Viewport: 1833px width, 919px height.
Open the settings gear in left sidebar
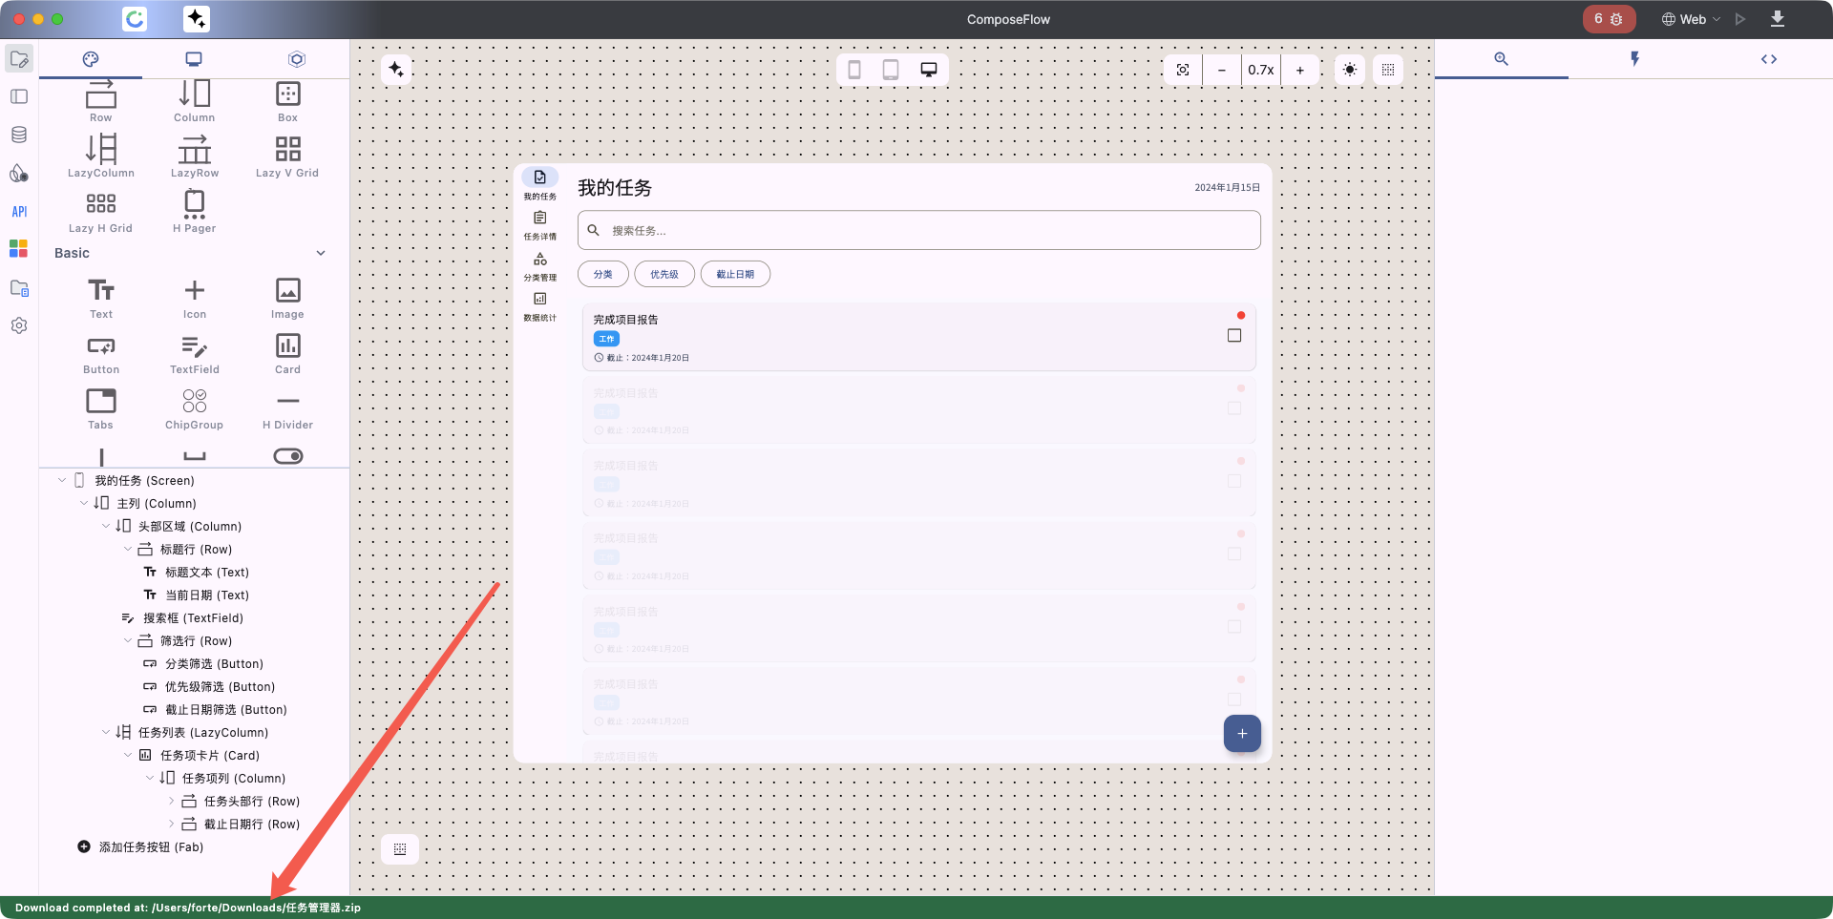click(x=19, y=325)
